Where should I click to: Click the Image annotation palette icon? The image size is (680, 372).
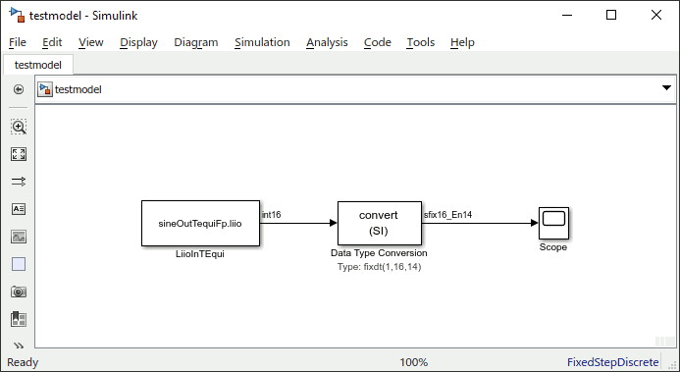tap(19, 237)
